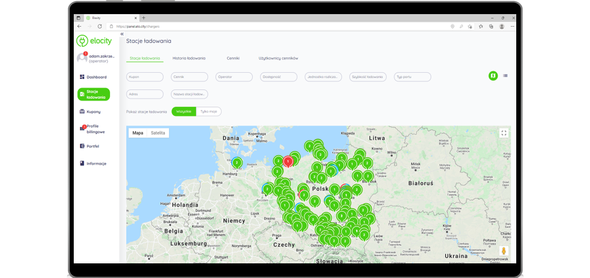Switch to the Historia ładowania tab
The width and height of the screenshot is (590, 278).
(x=189, y=59)
